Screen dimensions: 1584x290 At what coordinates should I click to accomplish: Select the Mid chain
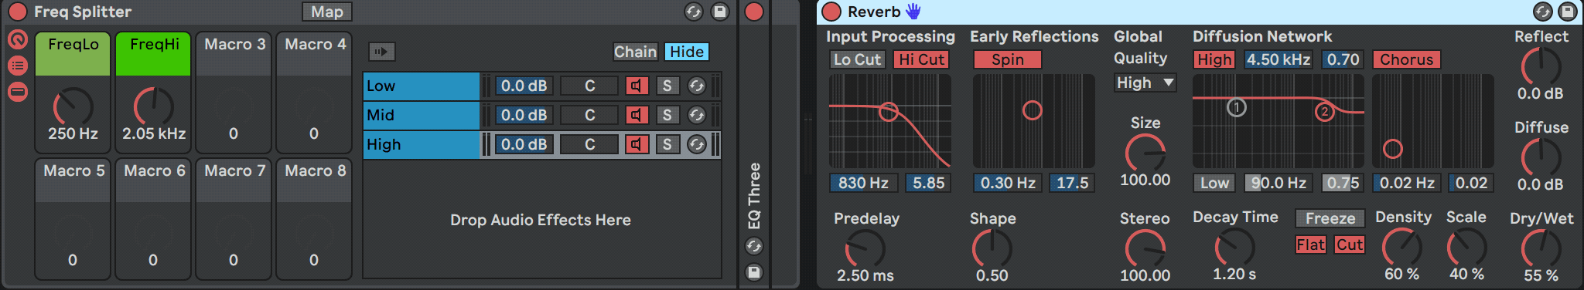(x=422, y=115)
